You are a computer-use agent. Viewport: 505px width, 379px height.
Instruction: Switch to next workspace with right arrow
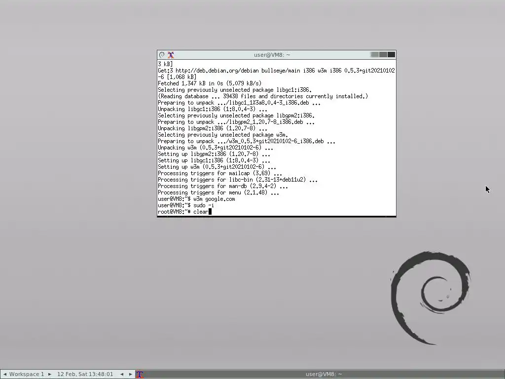pyautogui.click(x=50, y=374)
